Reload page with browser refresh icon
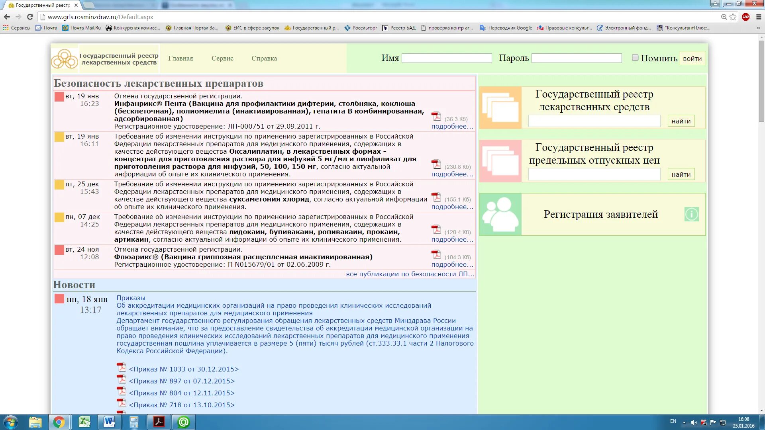Screen dimensions: 765x430 click(x=30, y=17)
